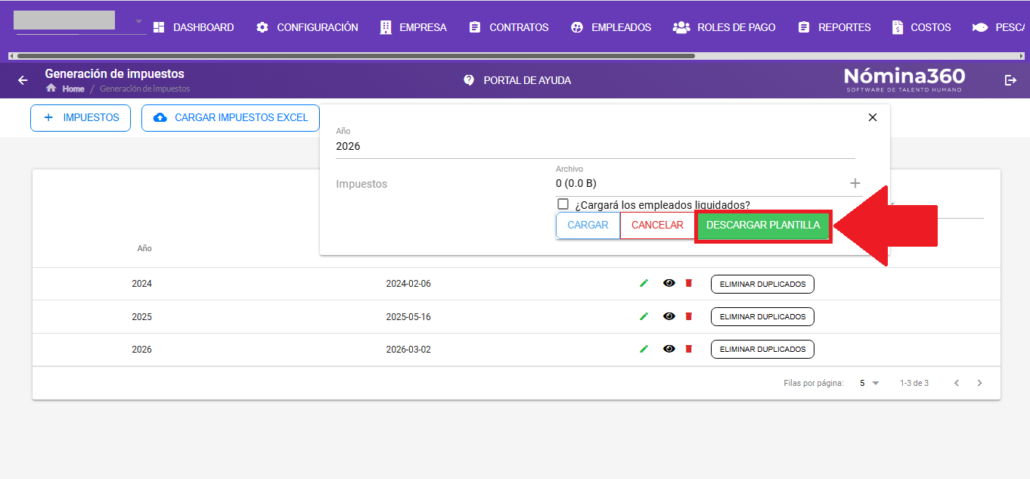The width and height of the screenshot is (1030, 479).
Task: Open the Configuración menu
Action: click(x=307, y=27)
